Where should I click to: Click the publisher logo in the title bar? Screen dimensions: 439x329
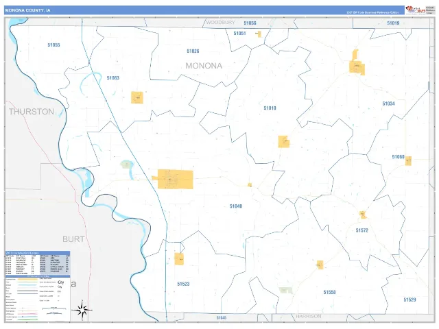pos(416,10)
